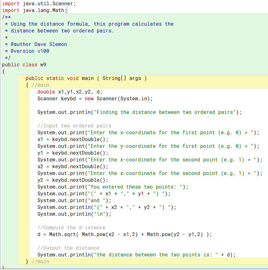Click the 'x2 = keybd.nextDouble();' line

click(x=73, y=167)
